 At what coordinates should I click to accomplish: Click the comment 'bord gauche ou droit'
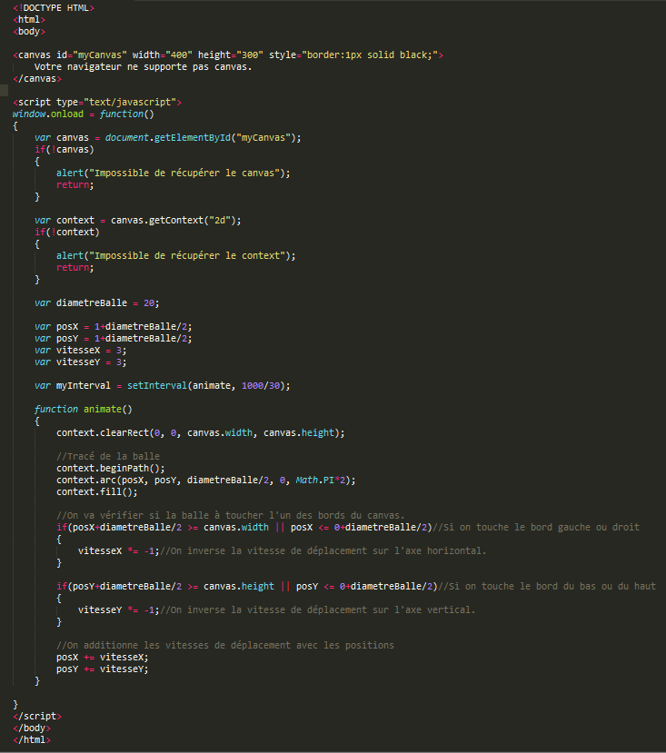[536, 528]
